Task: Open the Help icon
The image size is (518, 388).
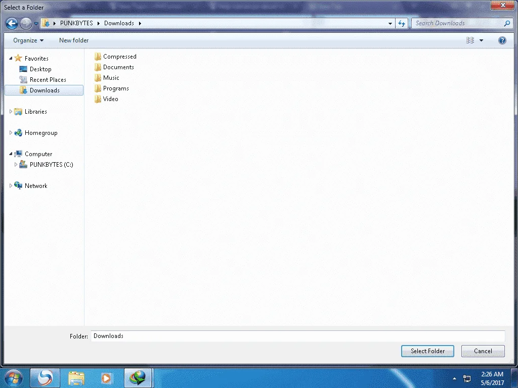Action: [x=502, y=40]
